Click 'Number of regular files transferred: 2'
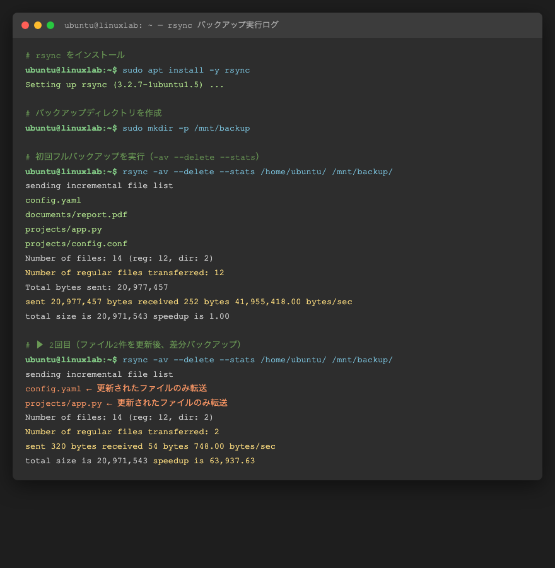Image resolution: width=555 pixels, height=568 pixels. 122,432
